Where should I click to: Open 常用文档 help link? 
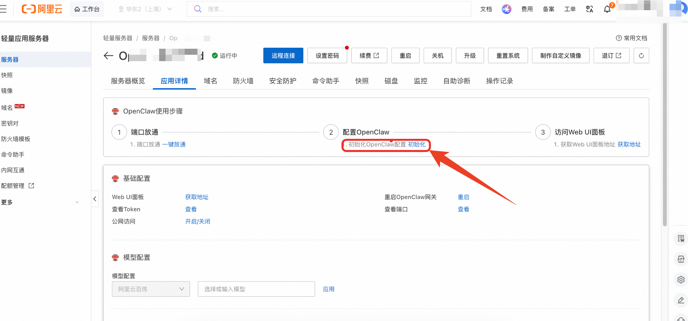click(x=632, y=38)
